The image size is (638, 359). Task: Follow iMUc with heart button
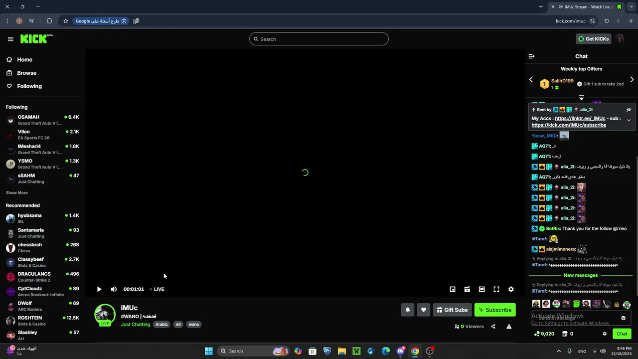(x=423, y=310)
